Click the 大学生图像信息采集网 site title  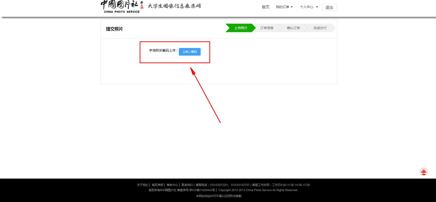[x=174, y=6]
